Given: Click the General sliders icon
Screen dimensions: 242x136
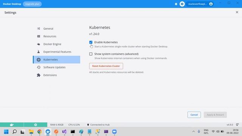Looking at the screenshot, I should pyautogui.click(x=39, y=29).
